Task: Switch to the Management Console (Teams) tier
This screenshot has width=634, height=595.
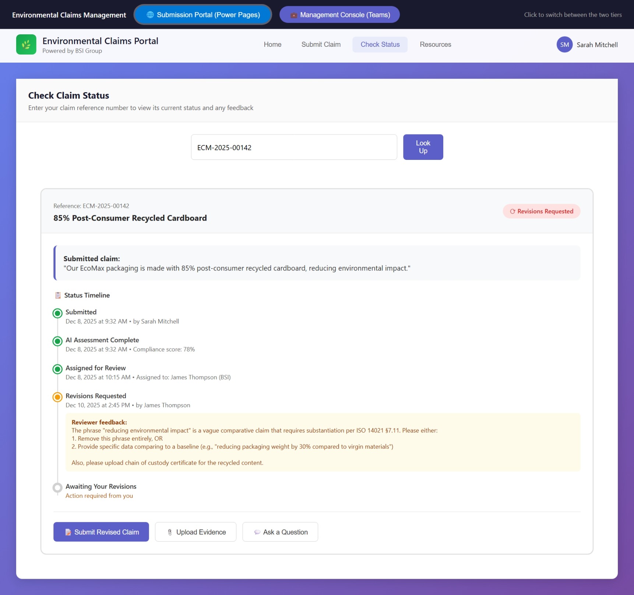Action: [x=339, y=15]
